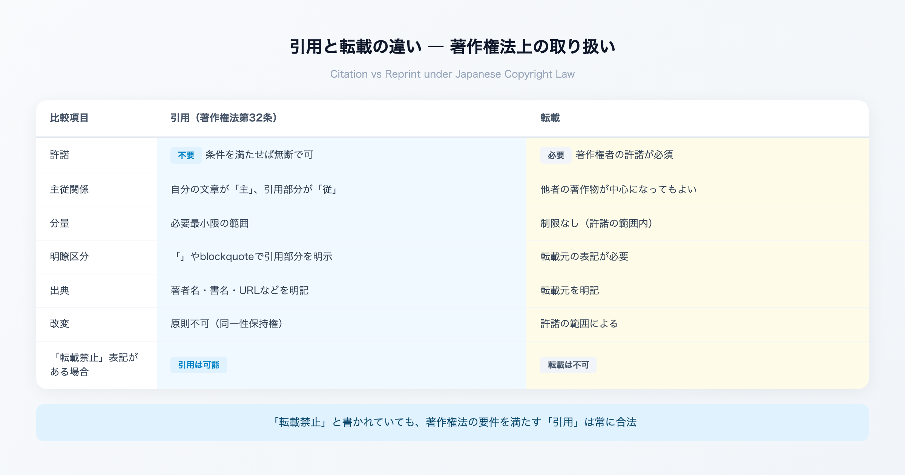The height and width of the screenshot is (475, 905).
Task: Click cell 自分の文章が「主」、引用部分が「従」
Action: pyautogui.click(x=254, y=189)
